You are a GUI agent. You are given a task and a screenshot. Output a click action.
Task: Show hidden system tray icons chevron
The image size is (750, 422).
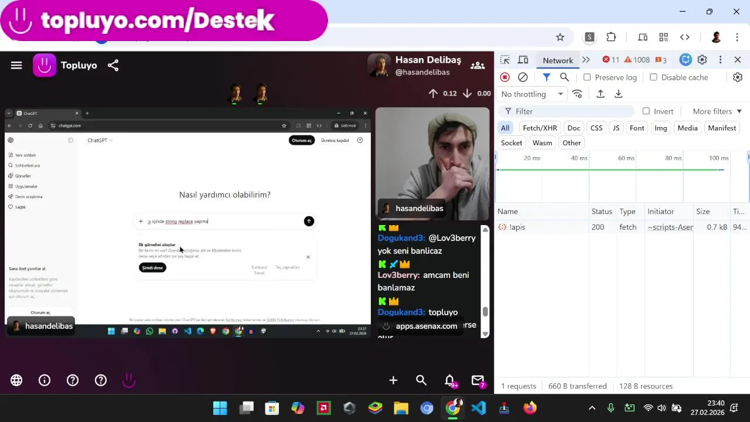click(592, 408)
